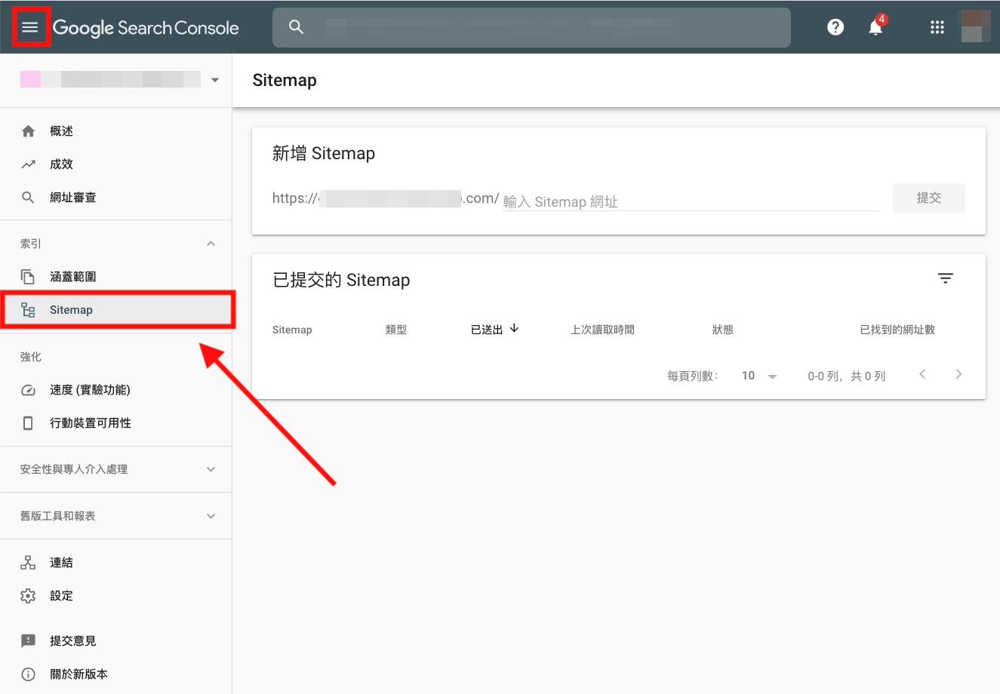Open the property selector dropdown
This screenshot has width=1000, height=694.
pyautogui.click(x=121, y=79)
